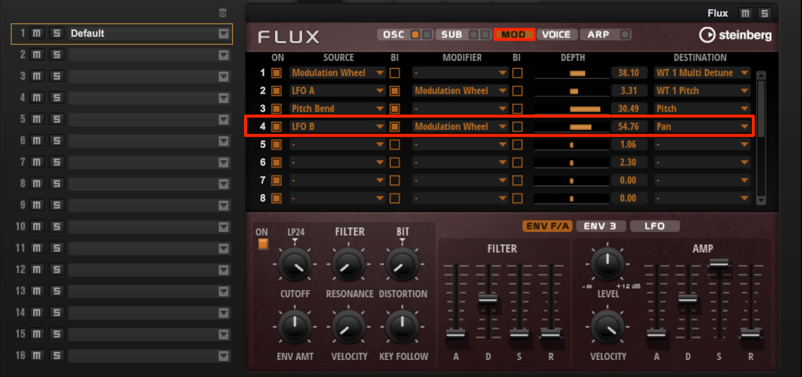This screenshot has width=802, height=377.
Task: Toggle modifier BI checkbox for row 3
Action: coord(517,109)
